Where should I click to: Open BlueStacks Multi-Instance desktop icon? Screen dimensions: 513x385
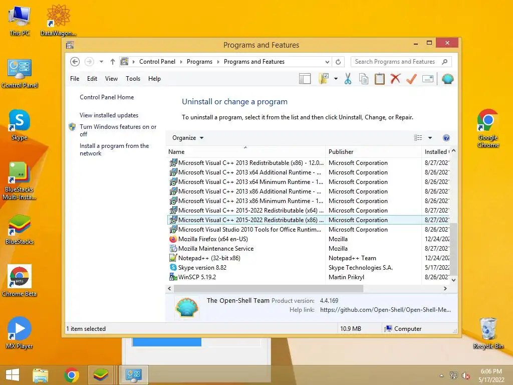click(x=20, y=180)
